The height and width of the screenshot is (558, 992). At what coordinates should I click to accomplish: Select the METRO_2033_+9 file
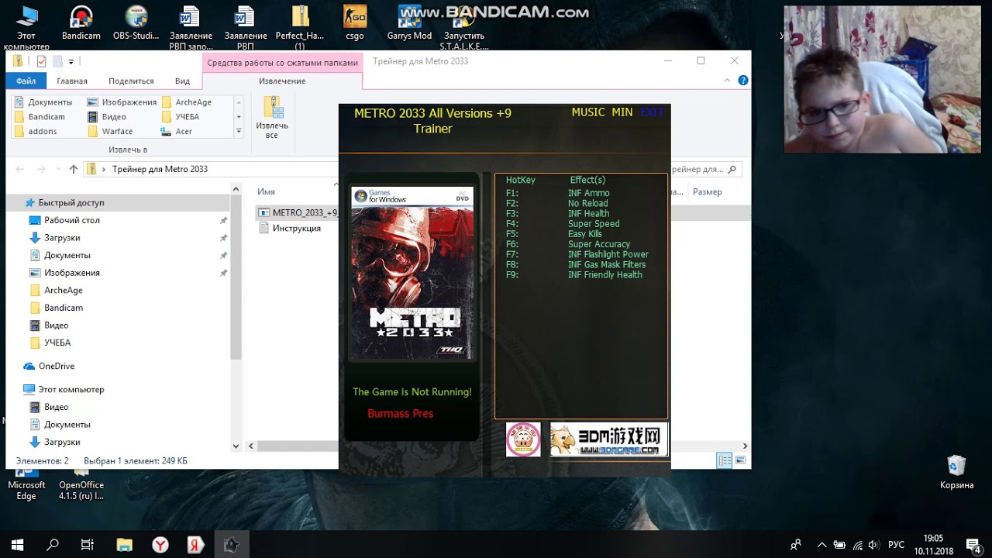298,212
